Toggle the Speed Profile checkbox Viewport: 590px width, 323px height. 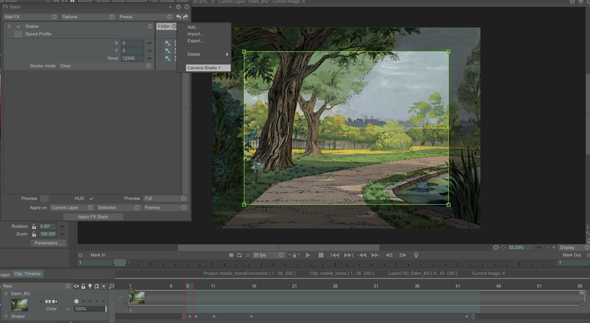(18, 34)
